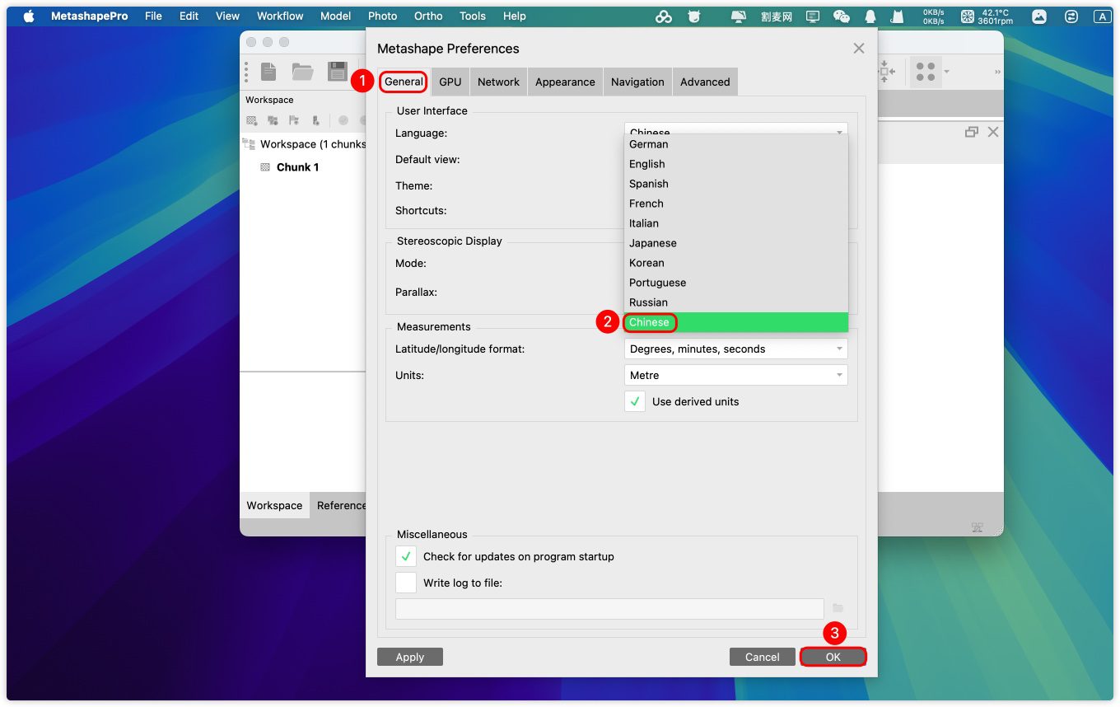1120x707 pixels.
Task: Click the point cloud four-dots toolbar icon
Action: 926,72
